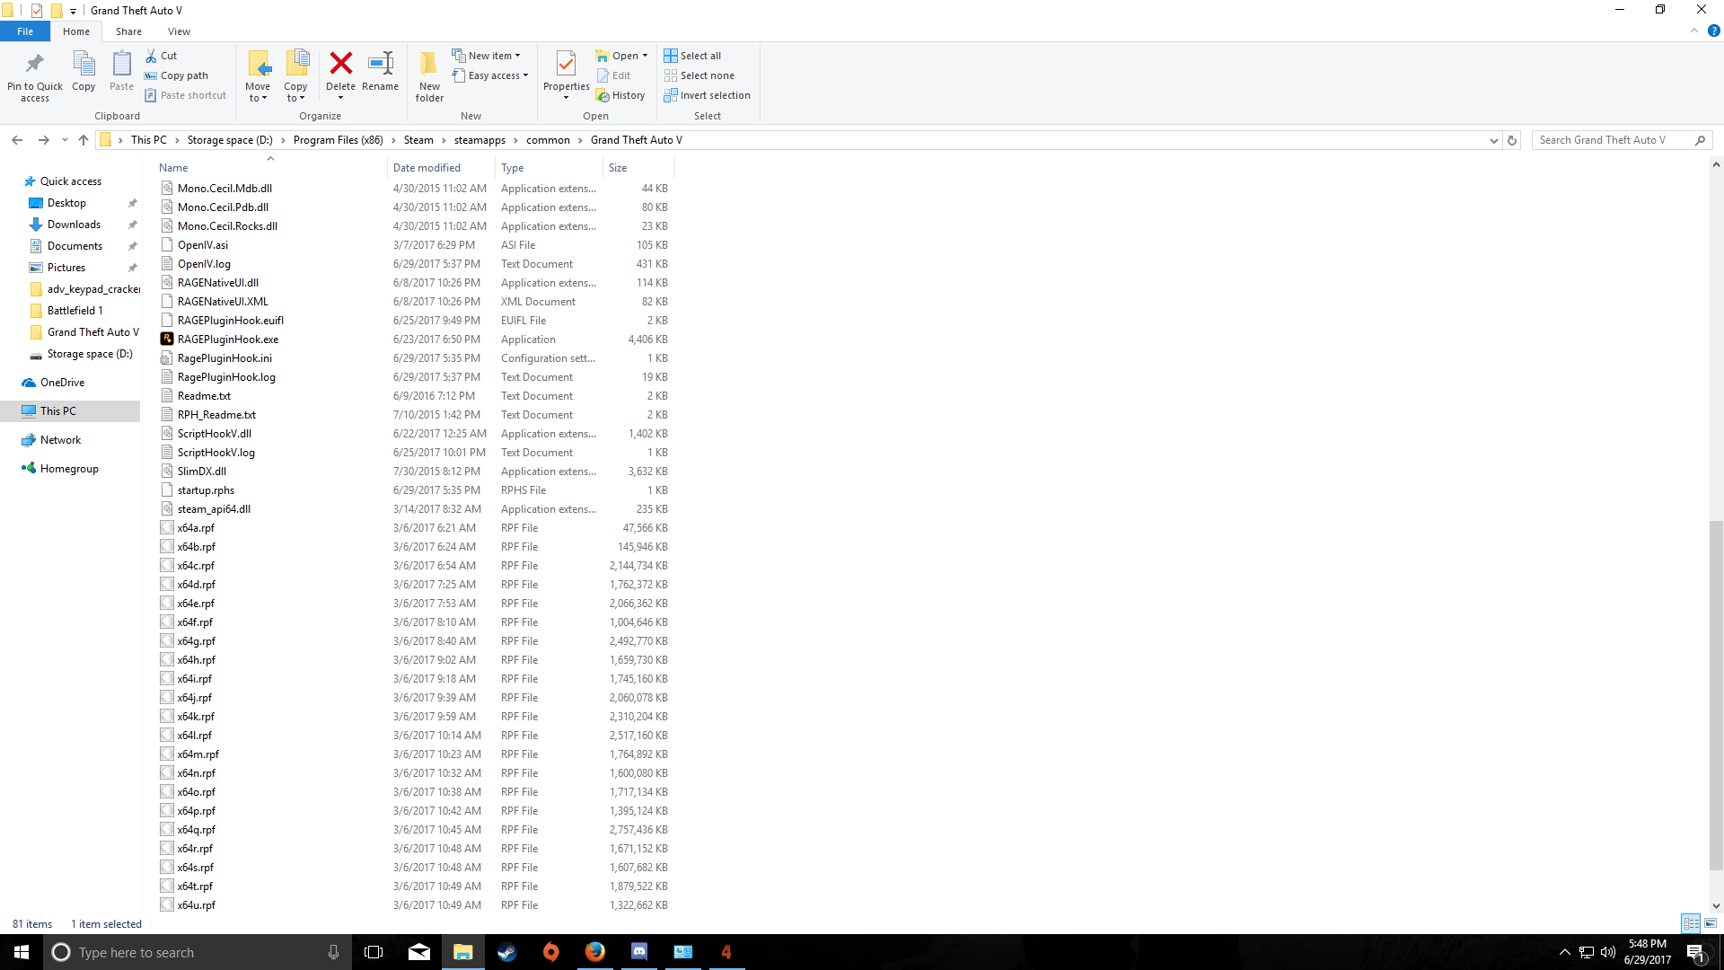Open Steam from the Windows taskbar
The height and width of the screenshot is (970, 1724).
pos(507,952)
